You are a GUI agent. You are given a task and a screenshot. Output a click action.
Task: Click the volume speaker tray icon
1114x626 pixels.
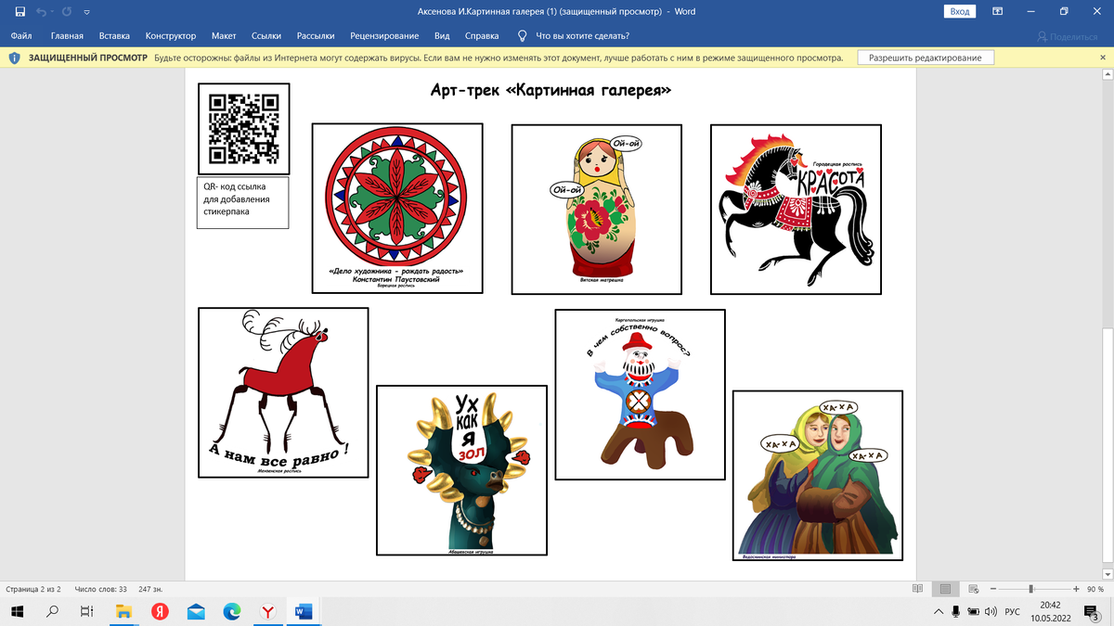991,611
